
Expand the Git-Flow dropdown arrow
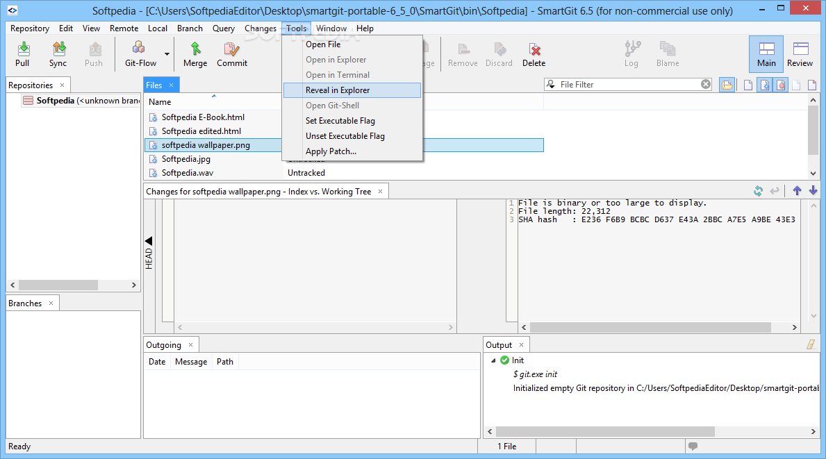(167, 54)
